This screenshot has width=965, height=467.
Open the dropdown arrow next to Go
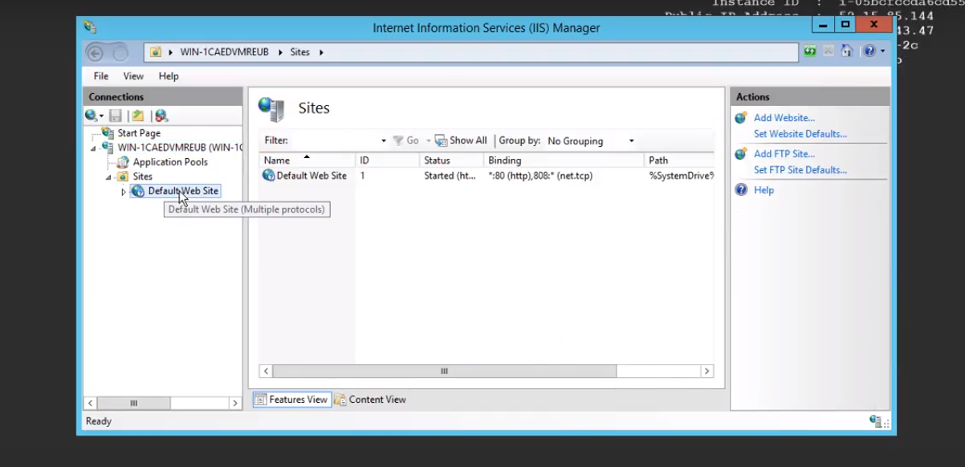[x=429, y=141]
